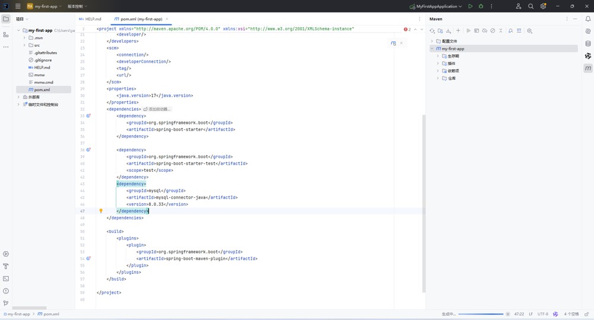Image resolution: width=594 pixels, height=320 pixels.
Task: Show more tool windows ellipsis in left sidebar
Action: 6,47
